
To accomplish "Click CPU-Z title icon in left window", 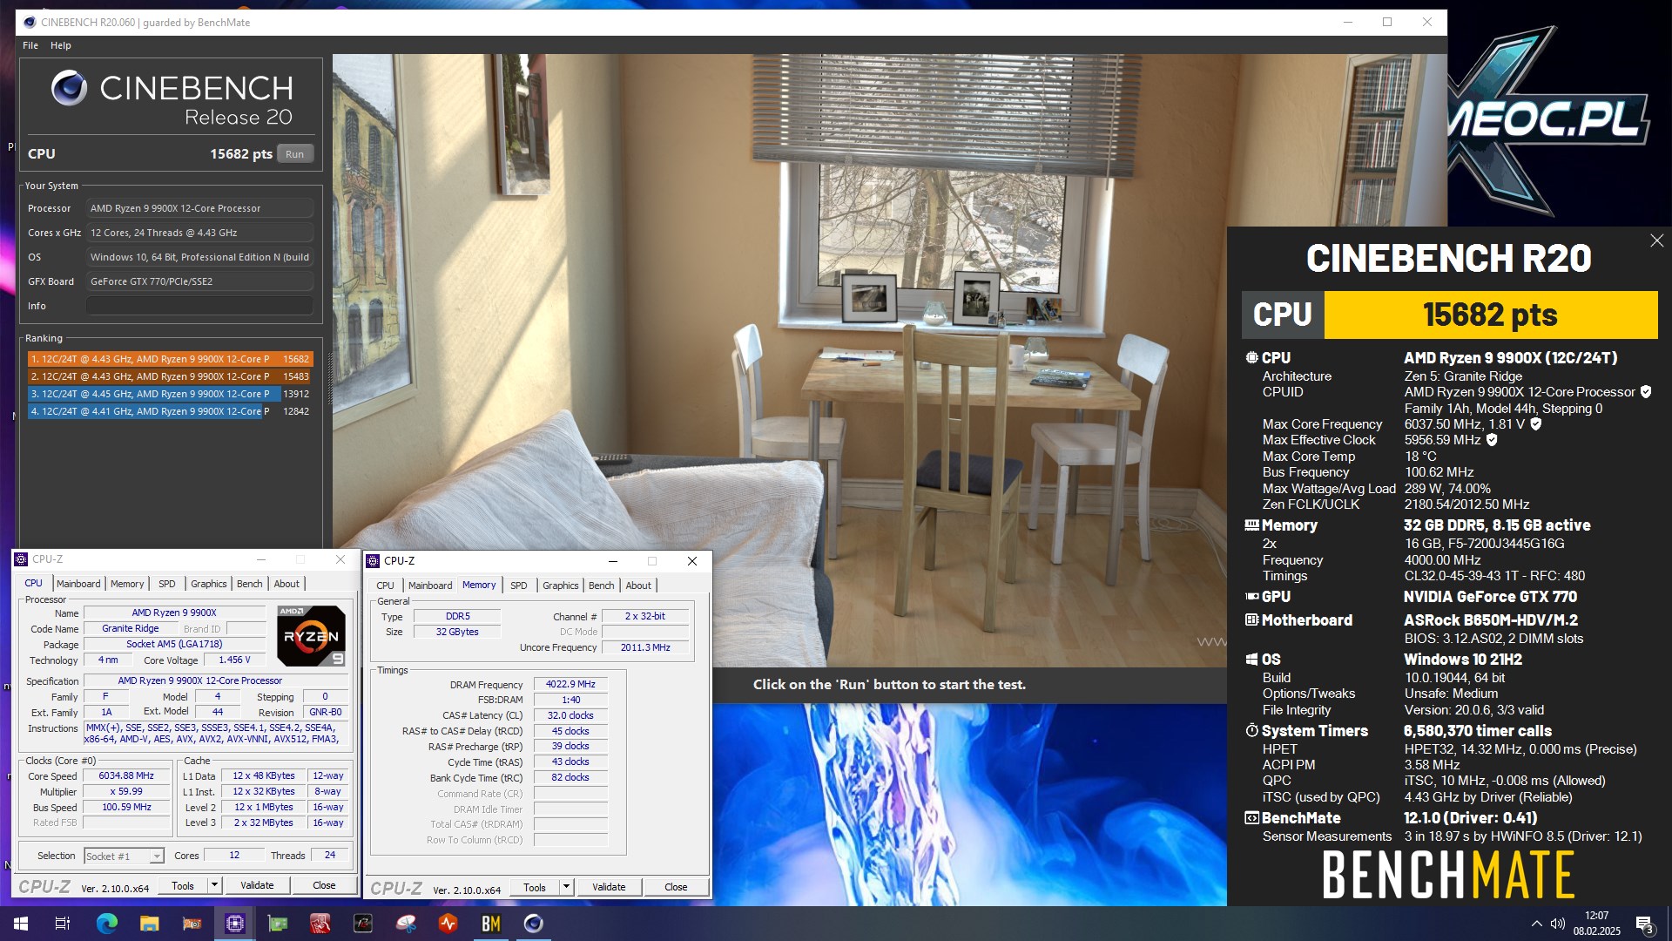I will click(23, 559).
